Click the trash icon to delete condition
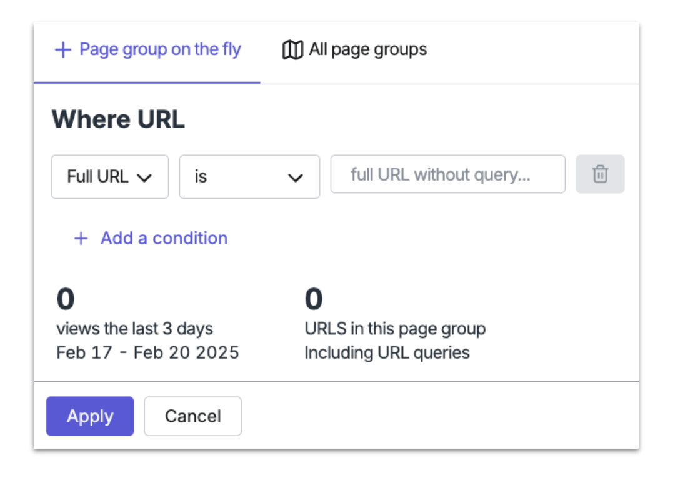 [x=600, y=174]
